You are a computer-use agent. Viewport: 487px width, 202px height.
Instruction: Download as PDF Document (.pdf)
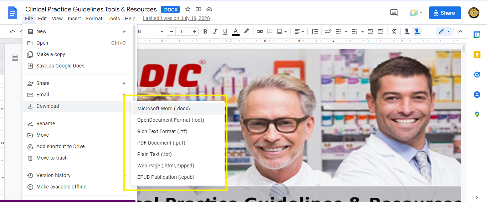(178, 143)
